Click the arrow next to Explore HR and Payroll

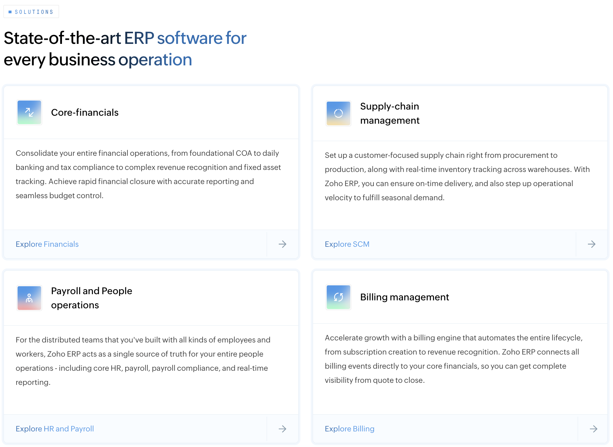coord(282,429)
